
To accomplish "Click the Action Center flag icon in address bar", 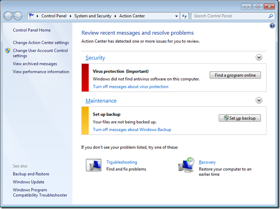I will pos(31,16).
